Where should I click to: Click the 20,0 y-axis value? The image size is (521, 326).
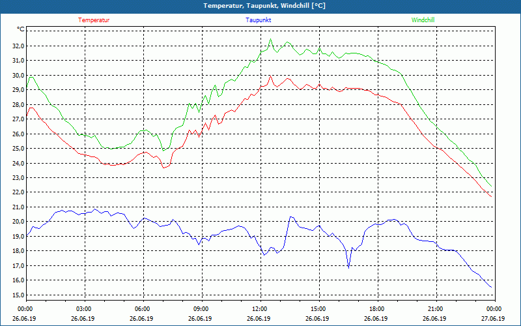point(18,222)
